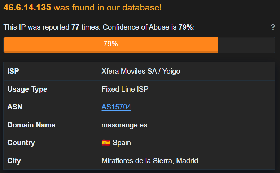280x173 pixels.
Task: Click the Xfera Moviles SA / Yoigo value
Action: pyautogui.click(x=141, y=71)
